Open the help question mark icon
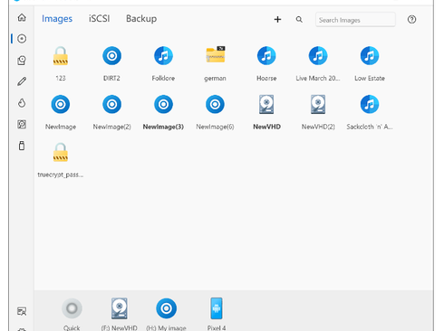 (x=411, y=20)
